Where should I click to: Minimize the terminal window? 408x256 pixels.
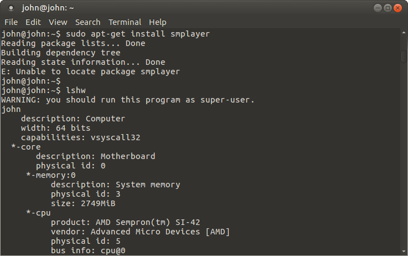coord(378,8)
